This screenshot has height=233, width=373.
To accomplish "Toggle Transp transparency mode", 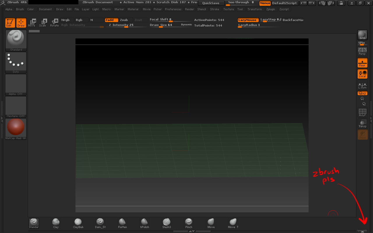I will pos(363,123).
